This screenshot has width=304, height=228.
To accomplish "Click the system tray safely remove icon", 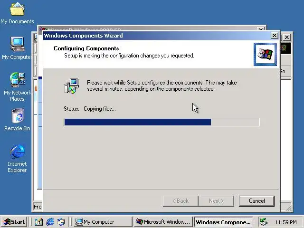I will pyautogui.click(x=264, y=222).
